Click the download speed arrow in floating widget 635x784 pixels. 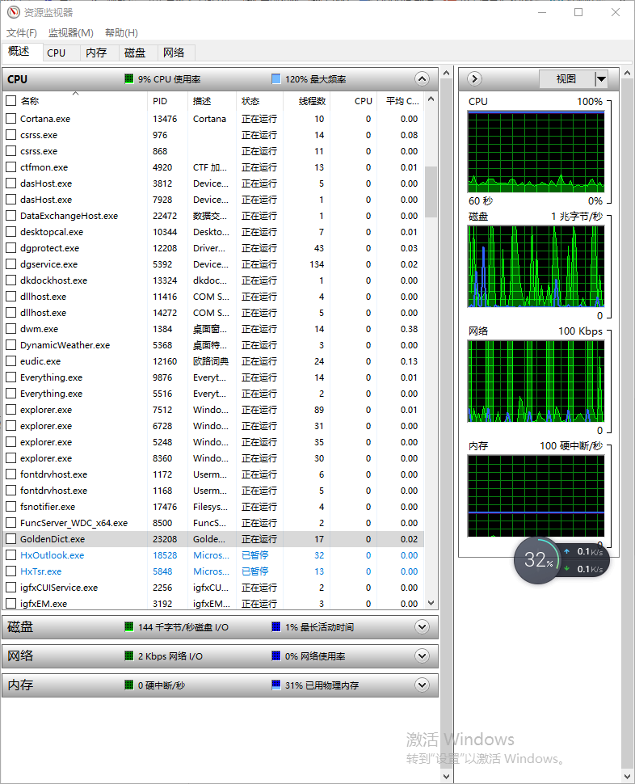point(566,568)
